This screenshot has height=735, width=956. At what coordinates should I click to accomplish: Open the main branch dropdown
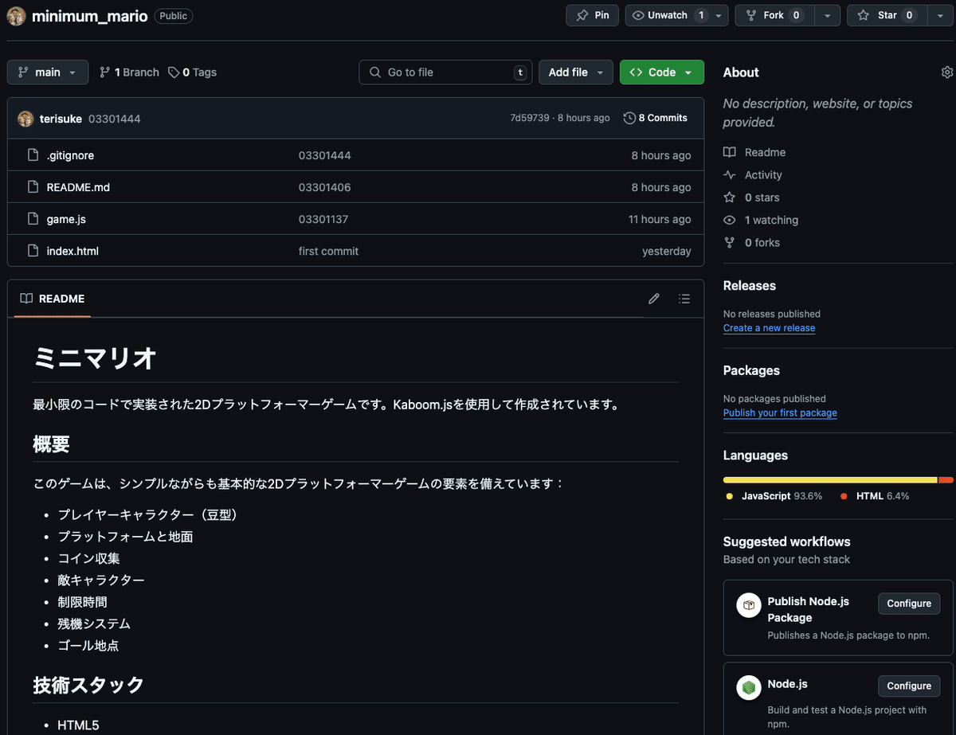click(47, 72)
